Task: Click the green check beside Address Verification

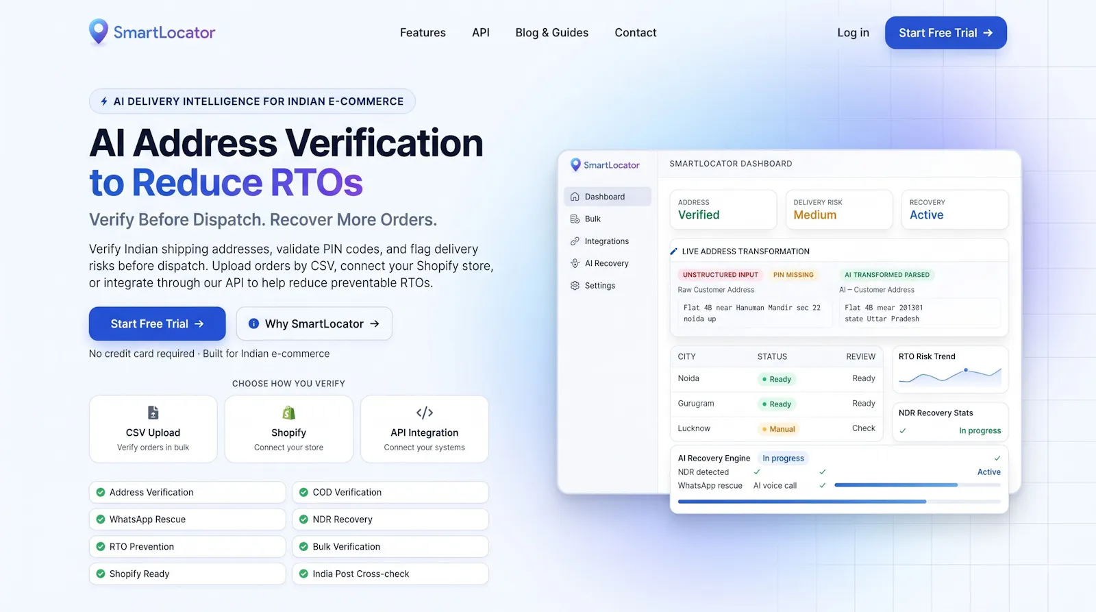Action: point(101,492)
